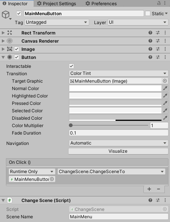The height and width of the screenshot is (222, 170).
Task: Switch to the Preferences tab
Action: 101,4
